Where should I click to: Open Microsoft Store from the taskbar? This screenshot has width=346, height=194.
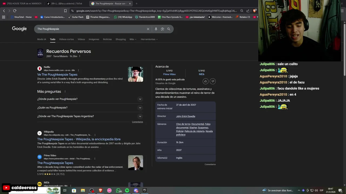coord(74,190)
